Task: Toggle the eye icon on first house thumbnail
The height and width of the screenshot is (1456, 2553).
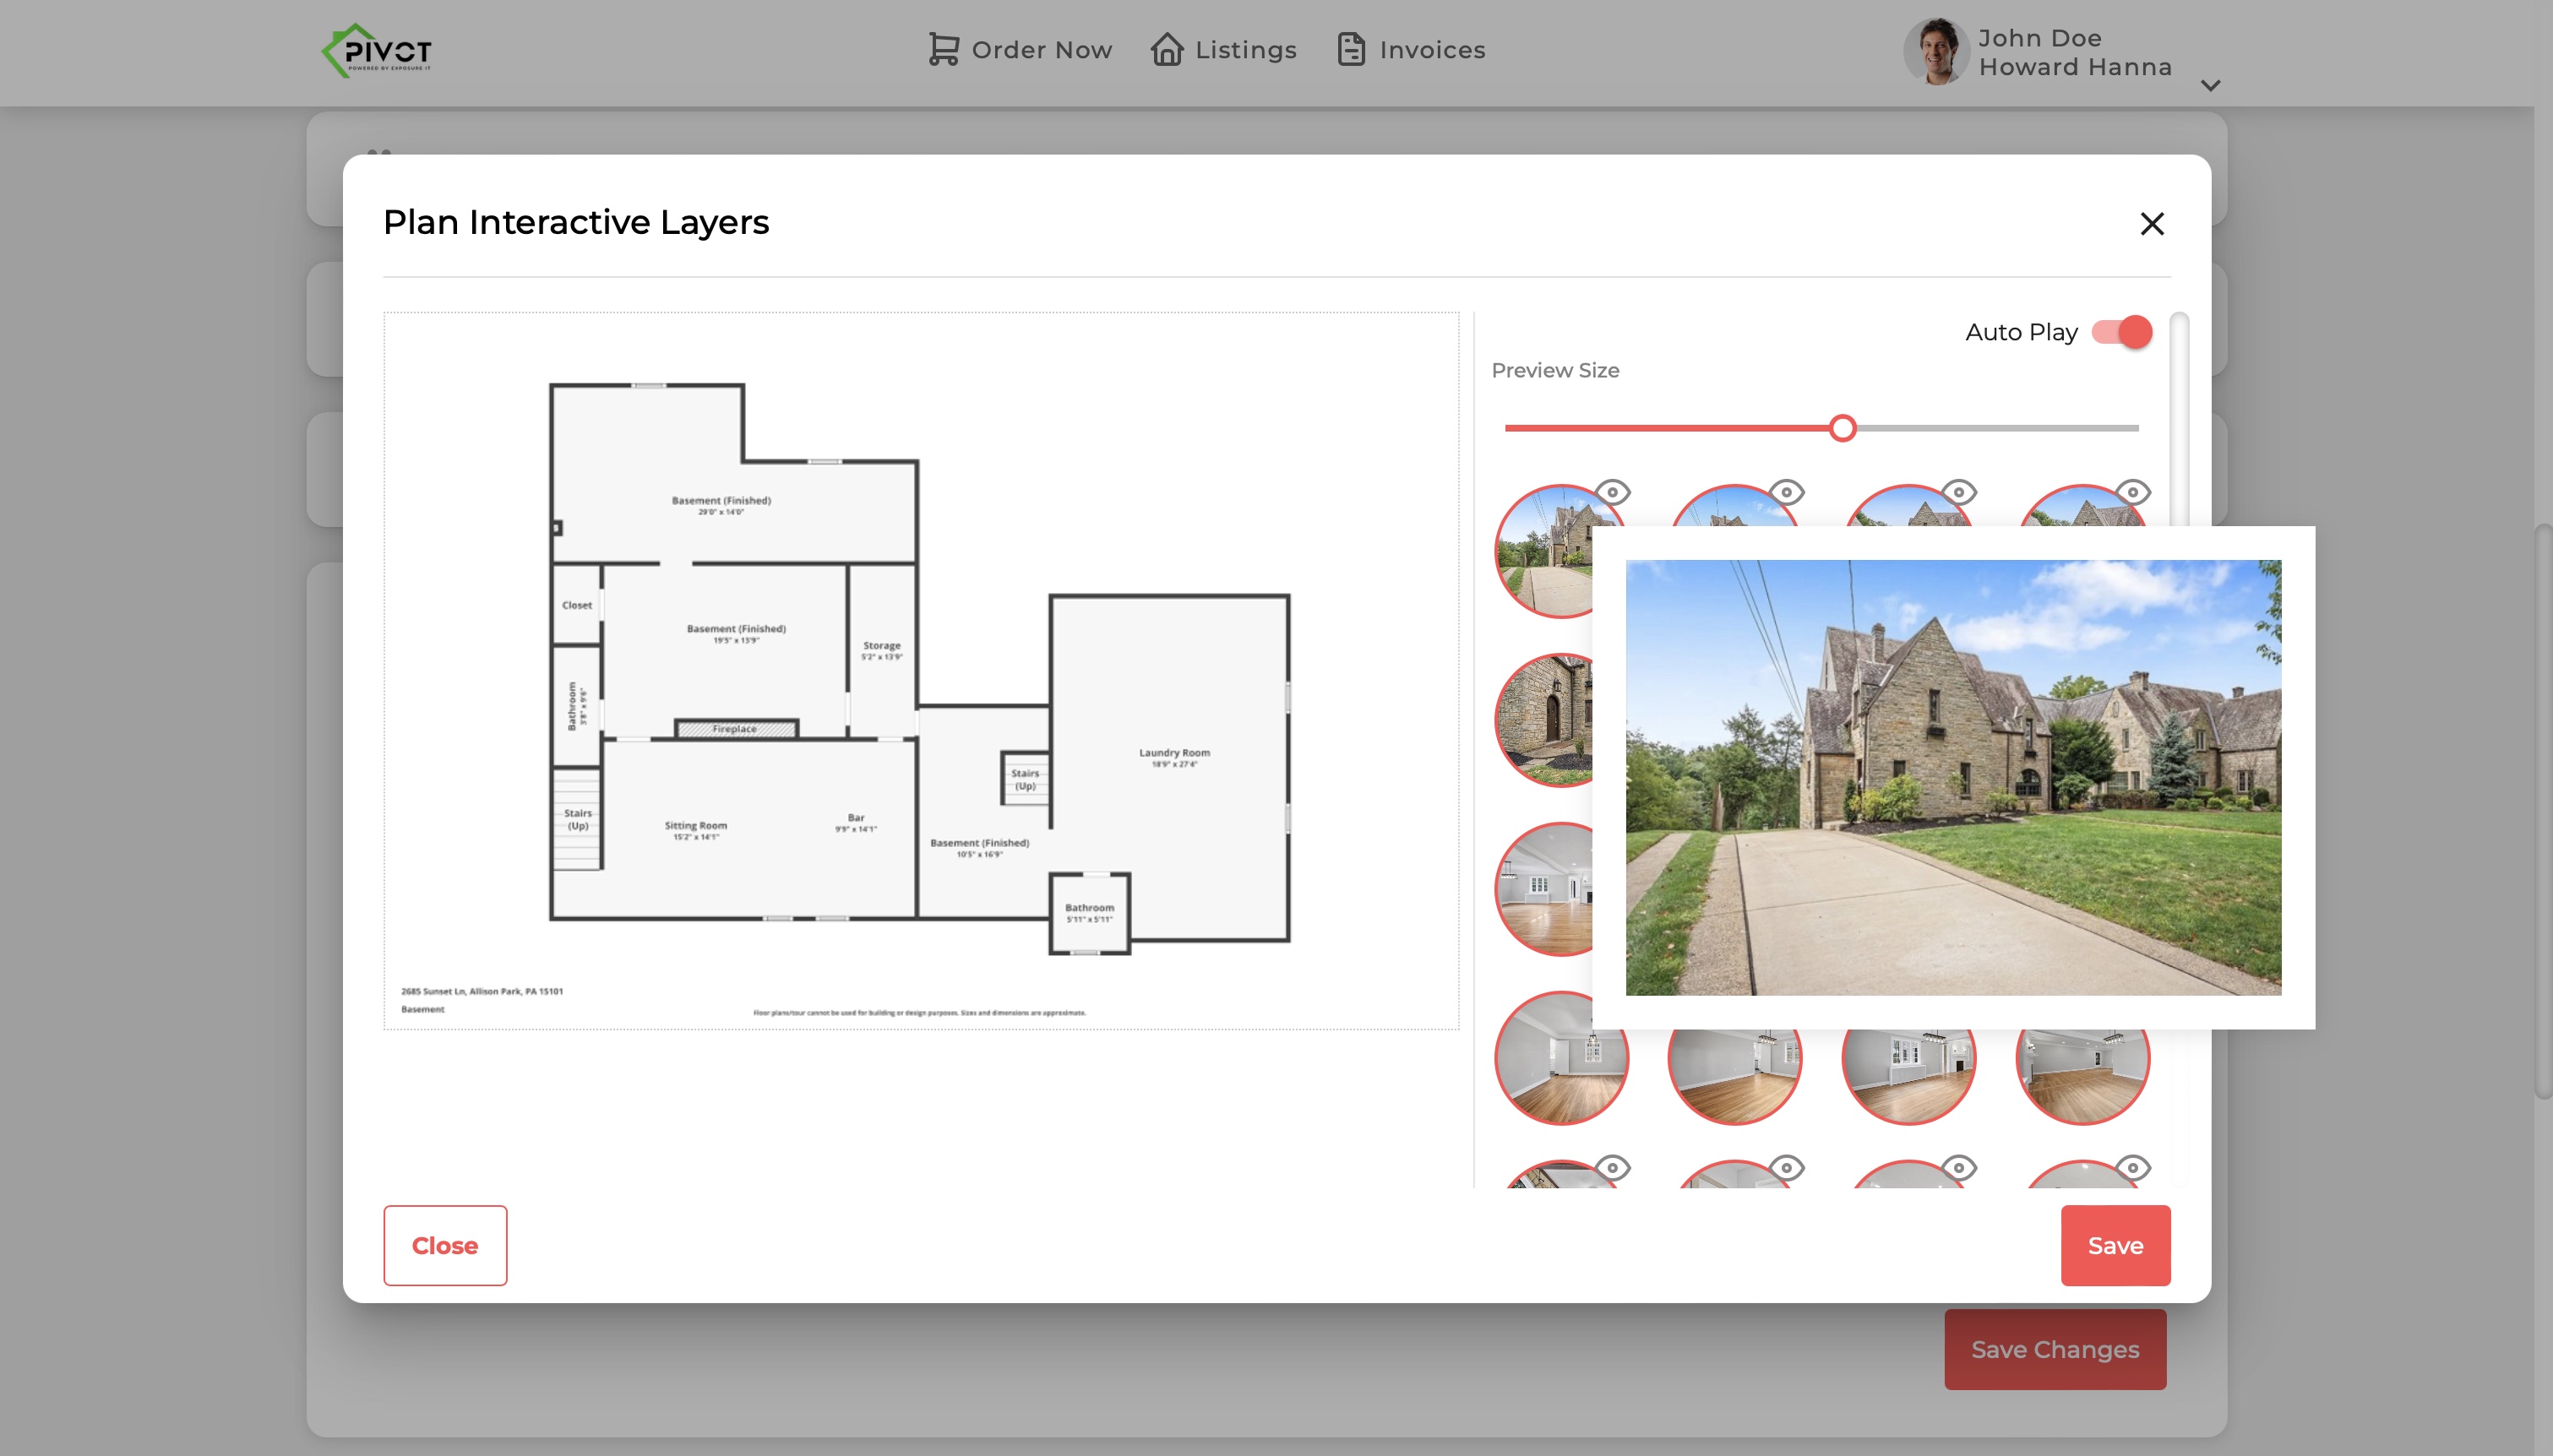Action: (1613, 492)
